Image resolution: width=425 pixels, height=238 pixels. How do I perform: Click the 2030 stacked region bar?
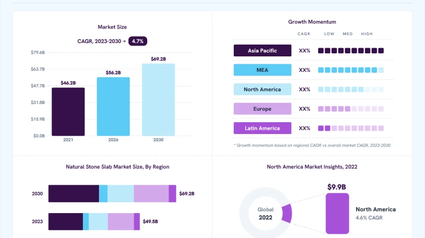click(x=112, y=194)
